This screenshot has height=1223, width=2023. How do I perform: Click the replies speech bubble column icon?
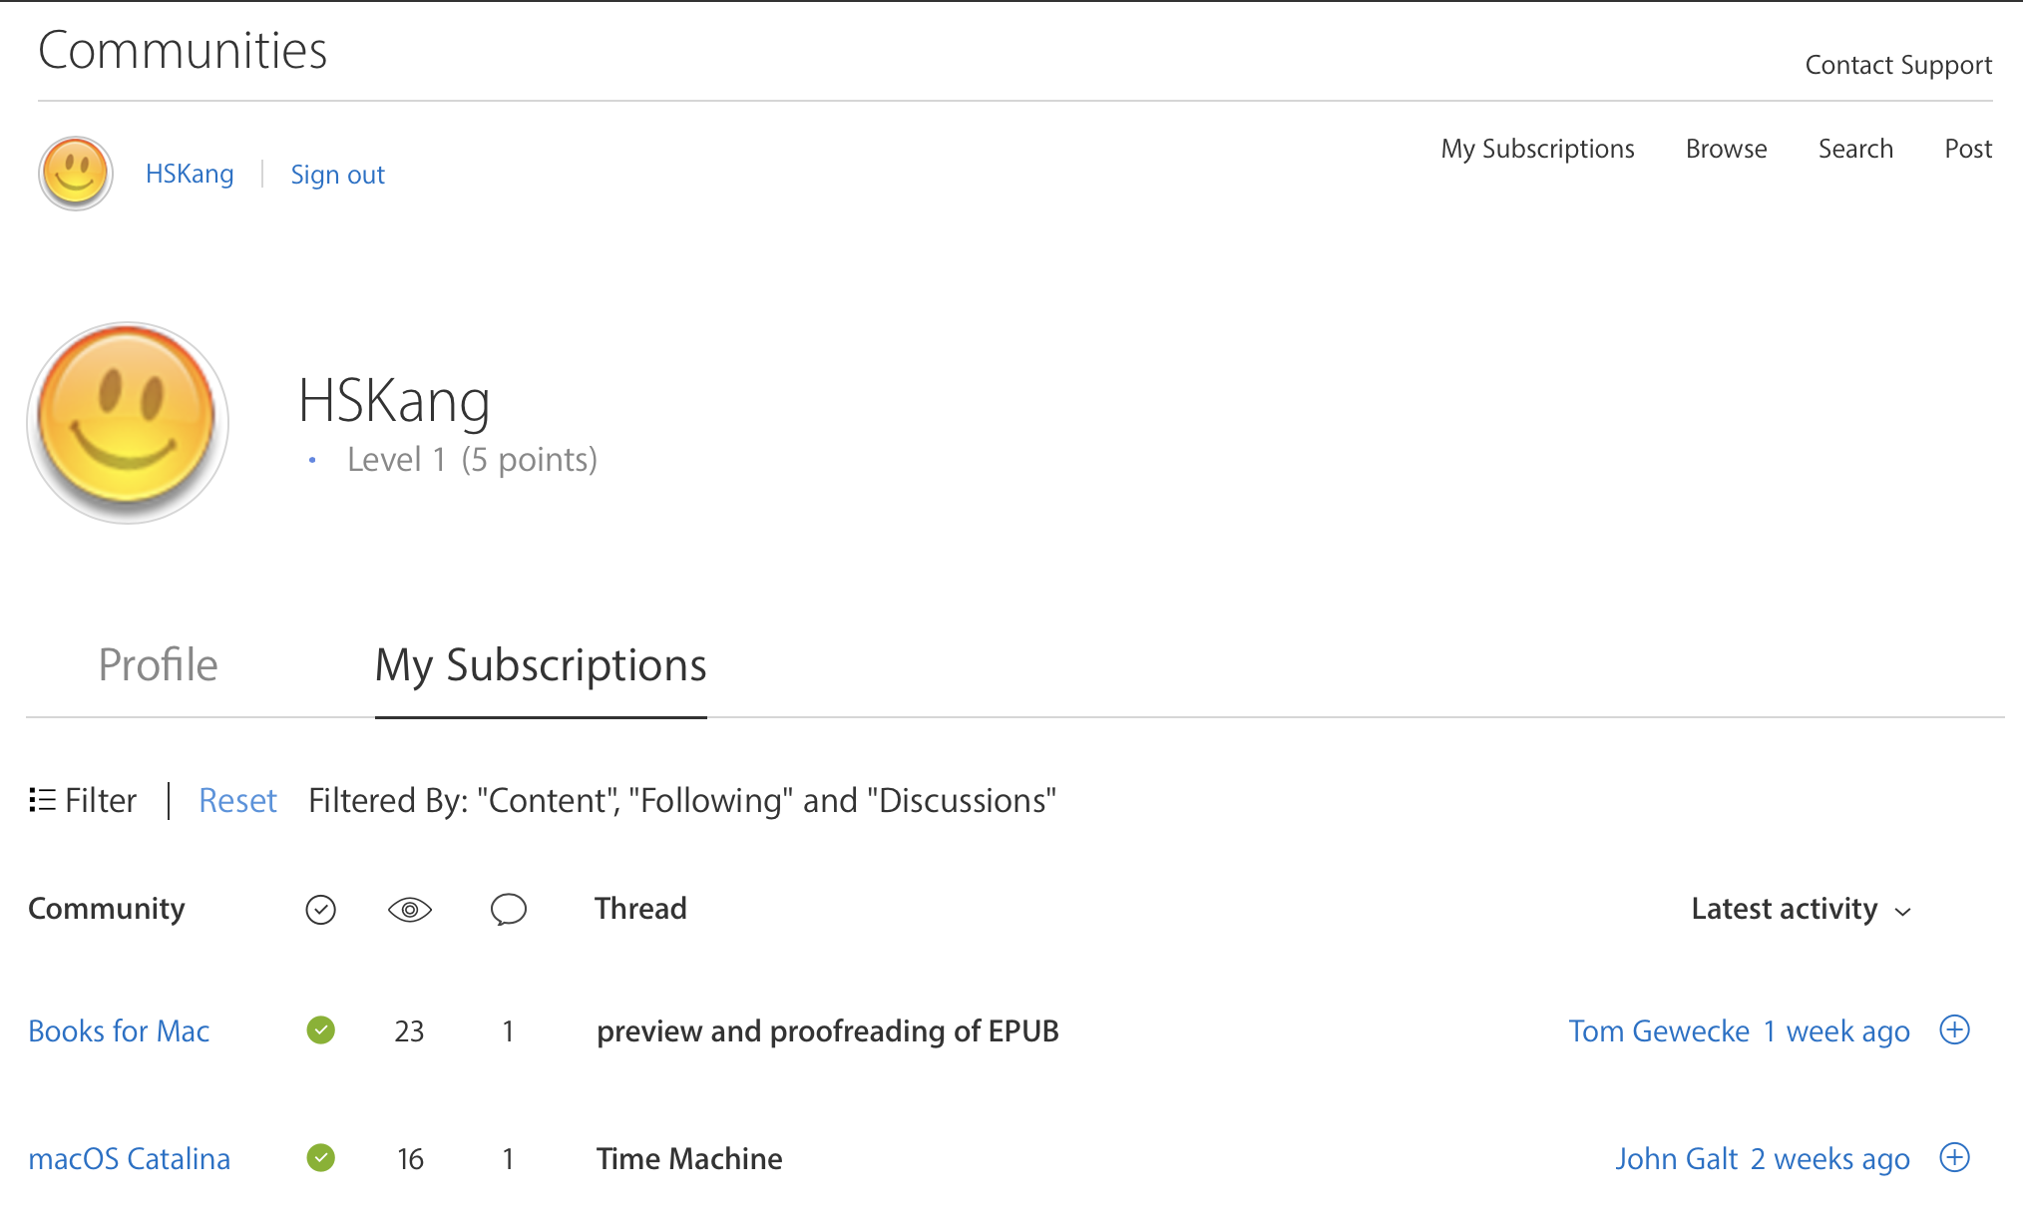coord(508,909)
